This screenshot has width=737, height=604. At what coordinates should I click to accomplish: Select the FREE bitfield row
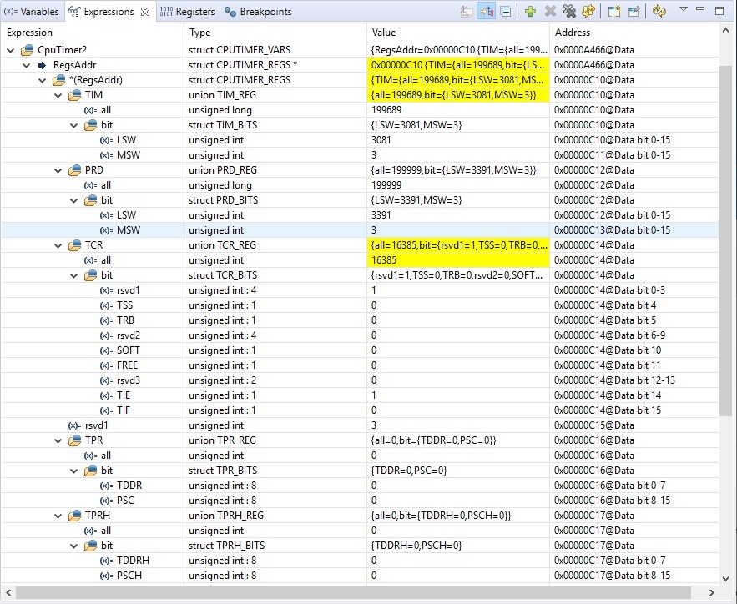[360, 365]
